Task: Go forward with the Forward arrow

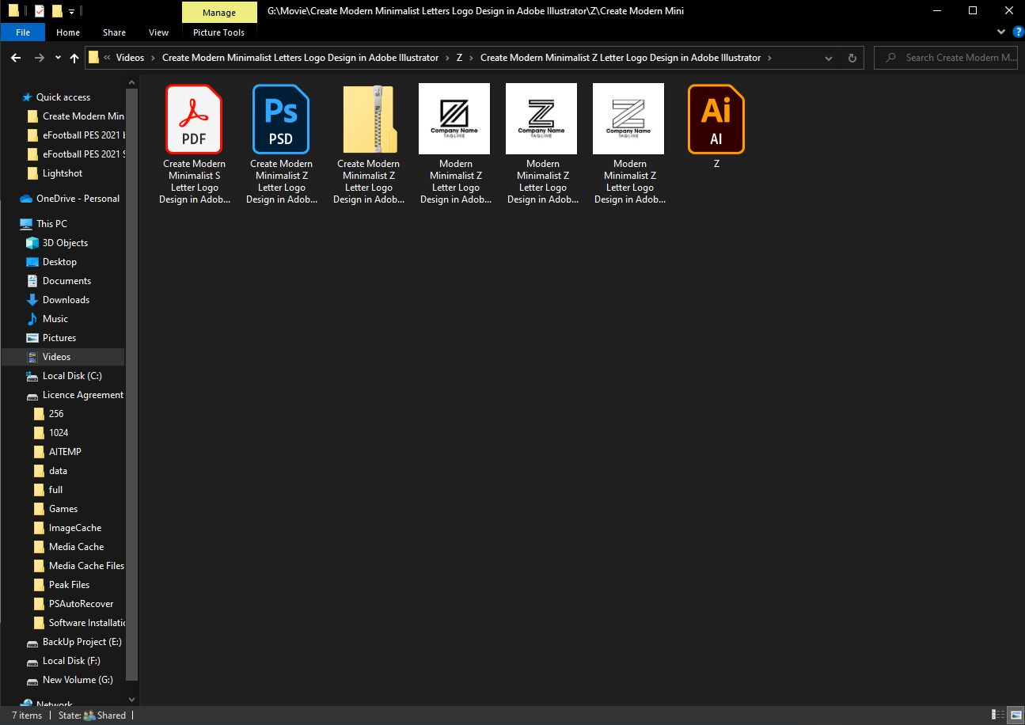Action: pos(40,58)
